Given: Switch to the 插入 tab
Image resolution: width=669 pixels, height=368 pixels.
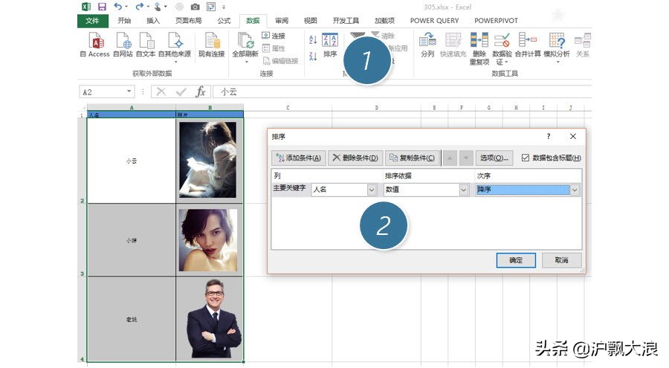Looking at the screenshot, I should click(x=152, y=21).
